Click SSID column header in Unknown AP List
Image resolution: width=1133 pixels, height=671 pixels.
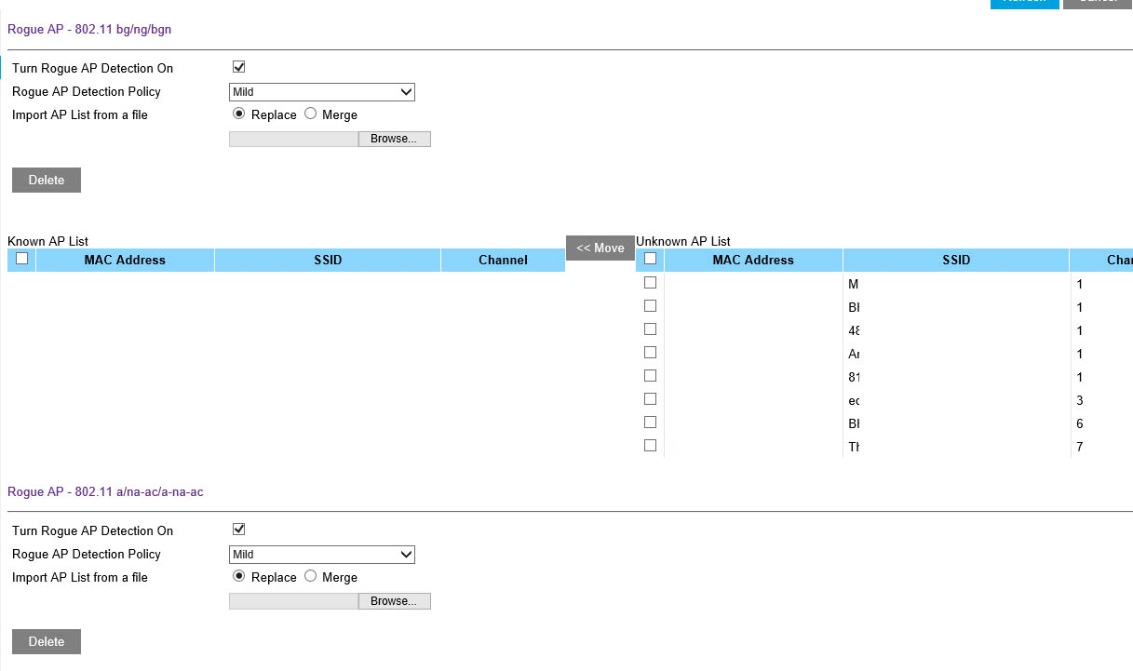tap(956, 260)
